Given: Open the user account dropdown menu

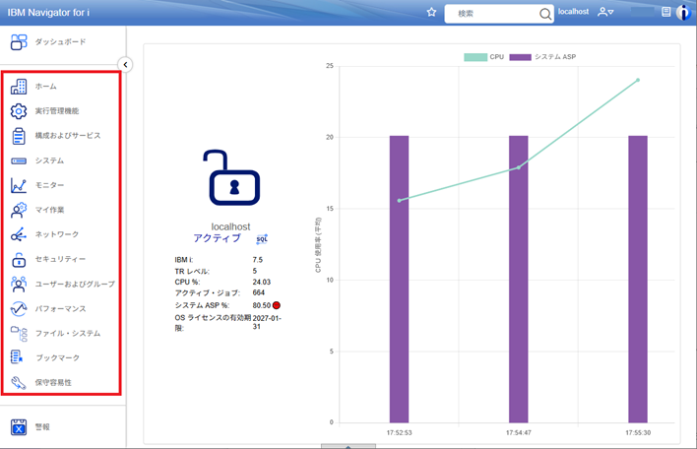Looking at the screenshot, I should click(605, 12).
